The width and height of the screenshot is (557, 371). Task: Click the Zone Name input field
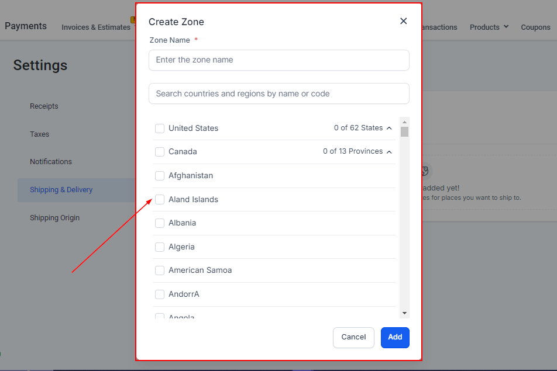(278, 60)
